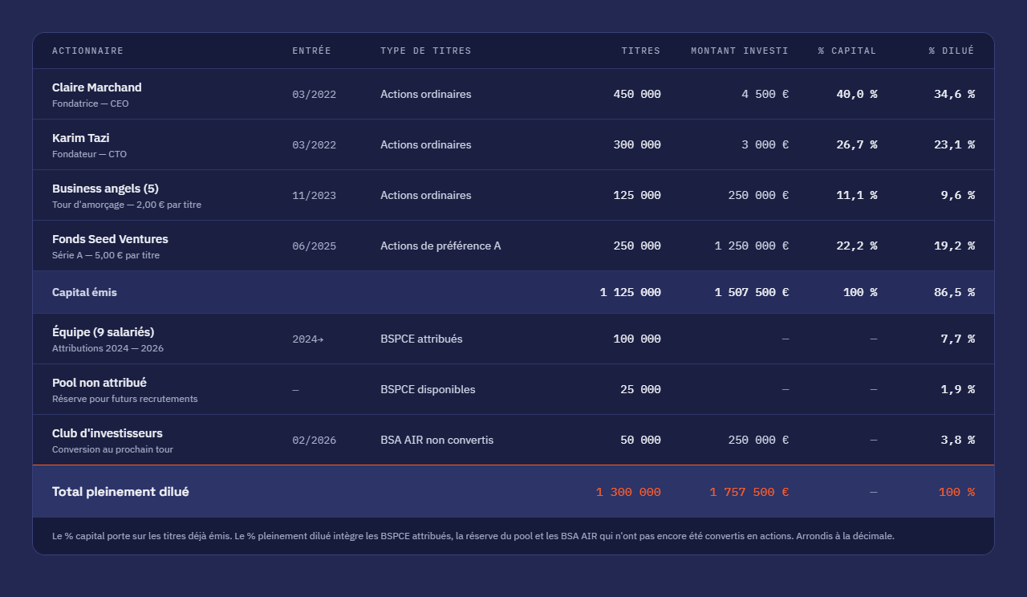Click the MONTANT INVESTI column header
1027x597 pixels.
pos(740,51)
